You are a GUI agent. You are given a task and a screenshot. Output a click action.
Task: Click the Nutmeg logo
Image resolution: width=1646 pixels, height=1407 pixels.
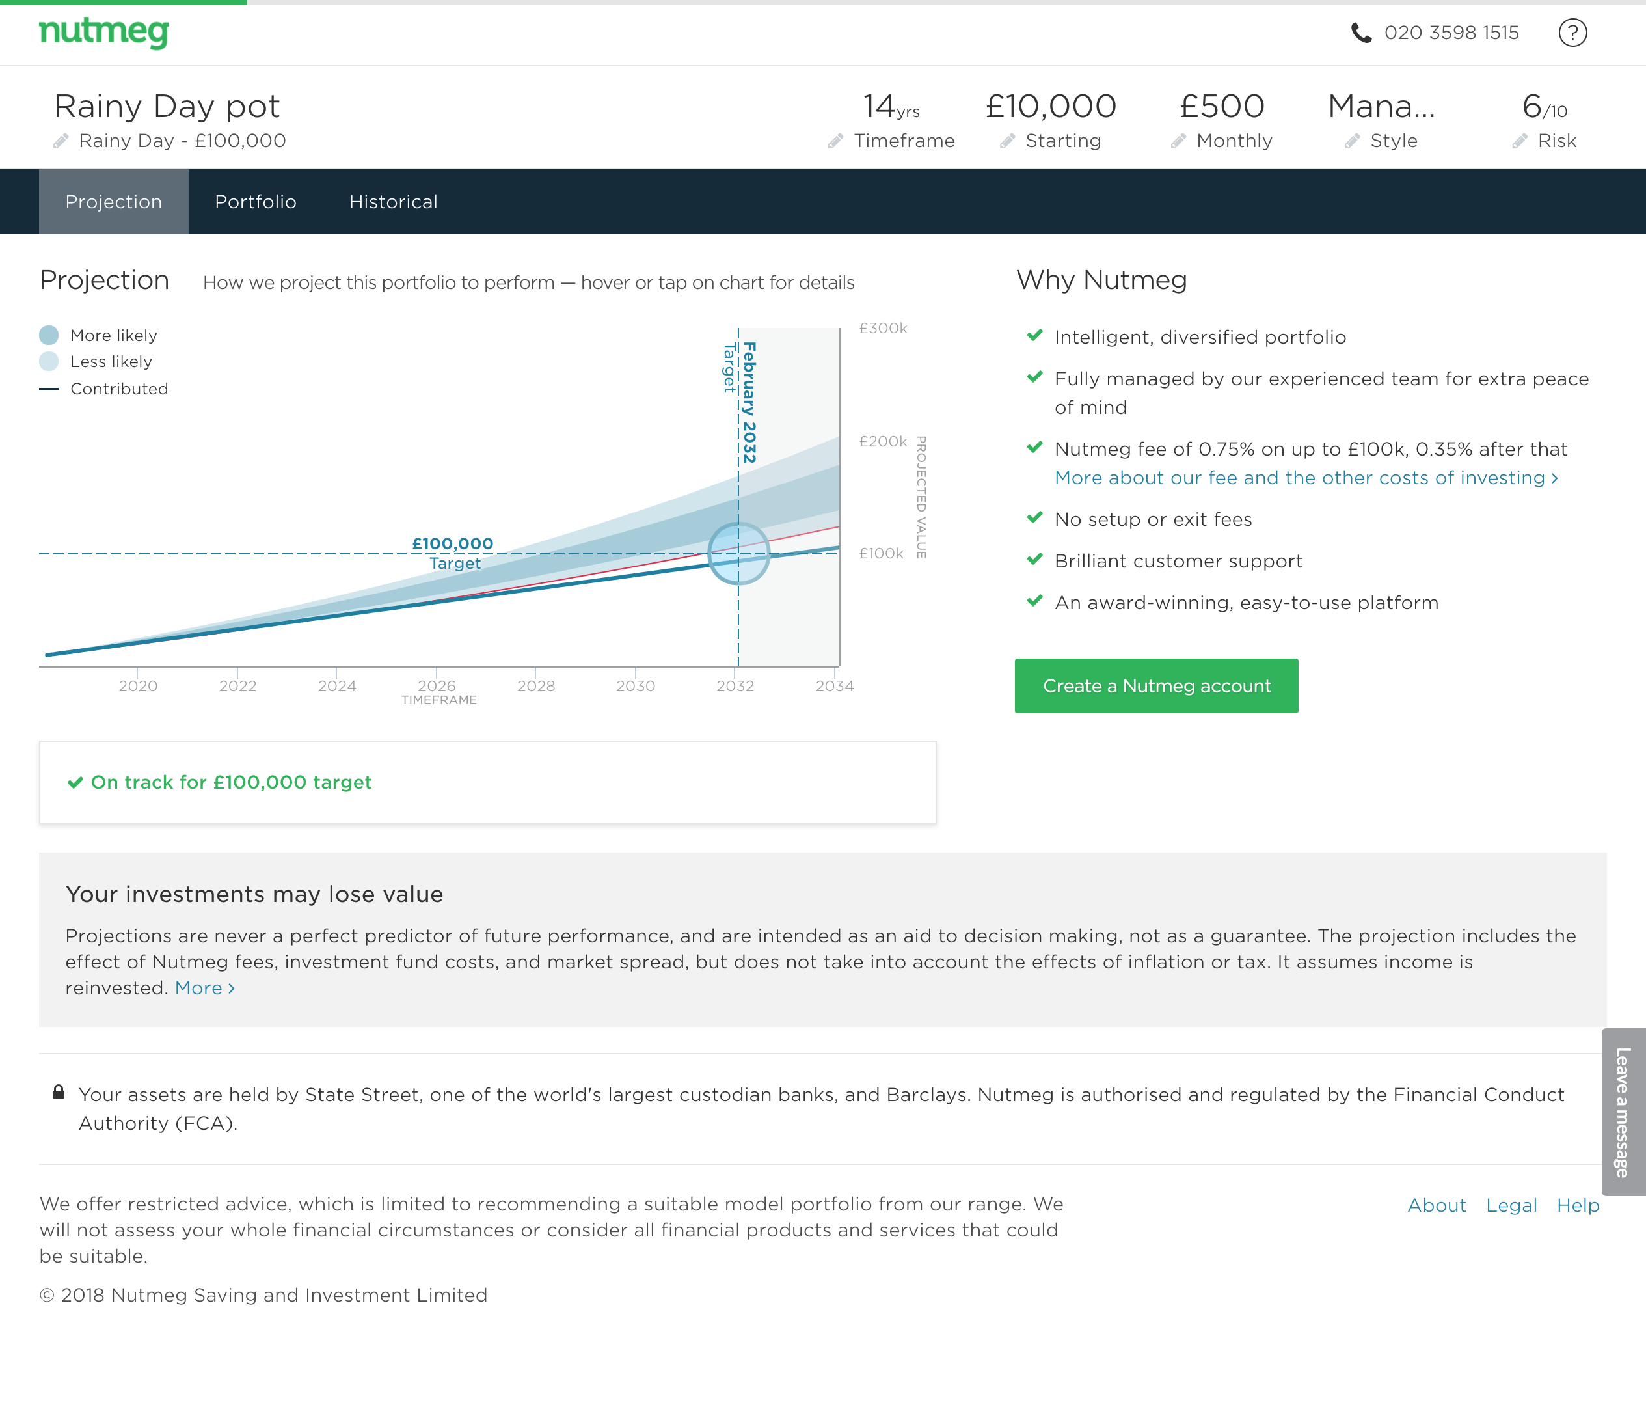tap(104, 32)
